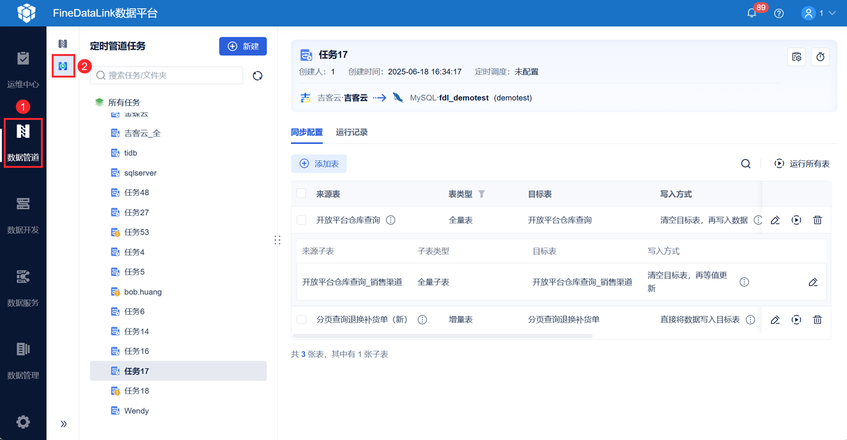Select task 任务18
Screen dimensions: 847x440
(x=178, y=391)
